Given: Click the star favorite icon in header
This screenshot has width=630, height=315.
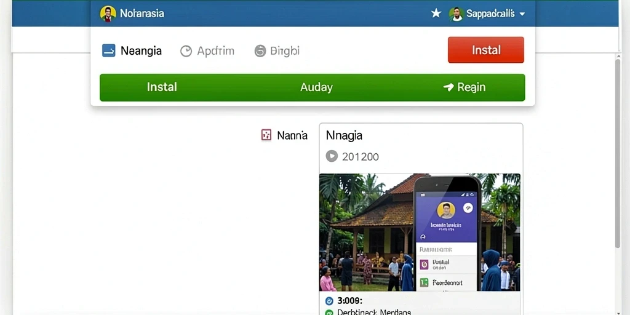Looking at the screenshot, I should coord(436,14).
